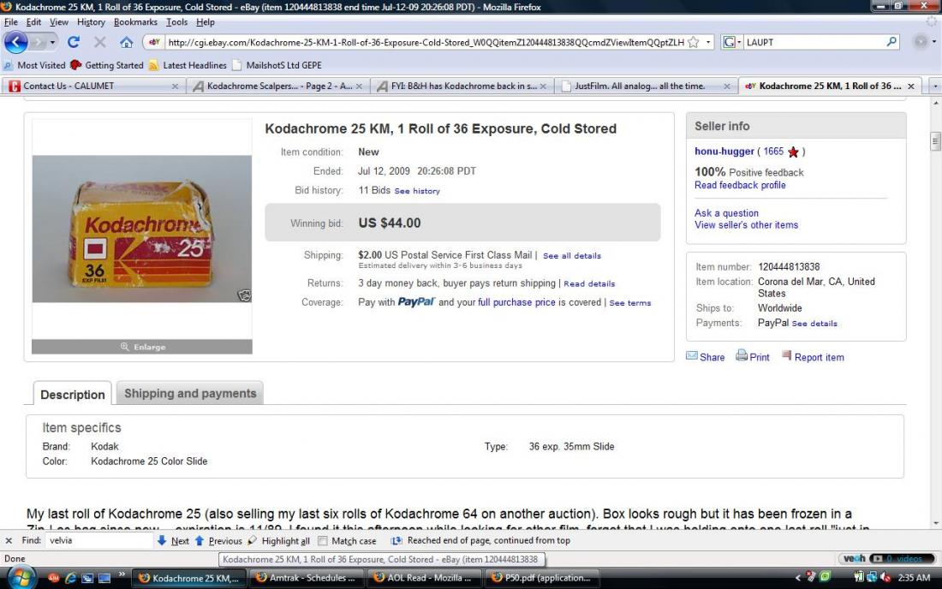Open the honu-hugger seller profile link
This screenshot has width=942, height=589.
[x=724, y=152]
